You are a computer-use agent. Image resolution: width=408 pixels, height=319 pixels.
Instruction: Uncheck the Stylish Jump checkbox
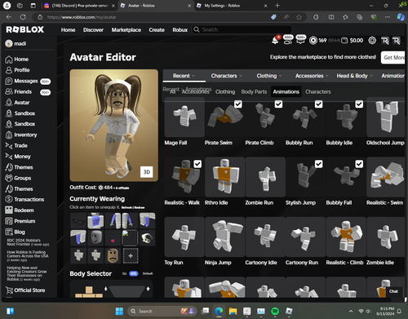tap(319, 164)
